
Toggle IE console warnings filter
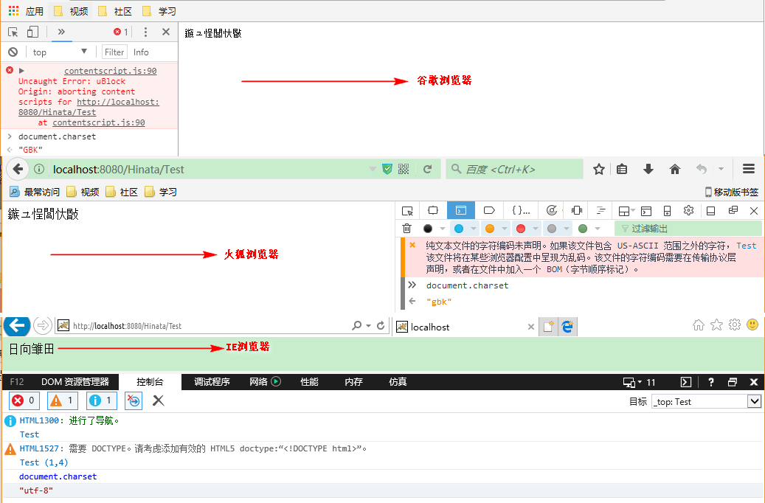(63, 401)
